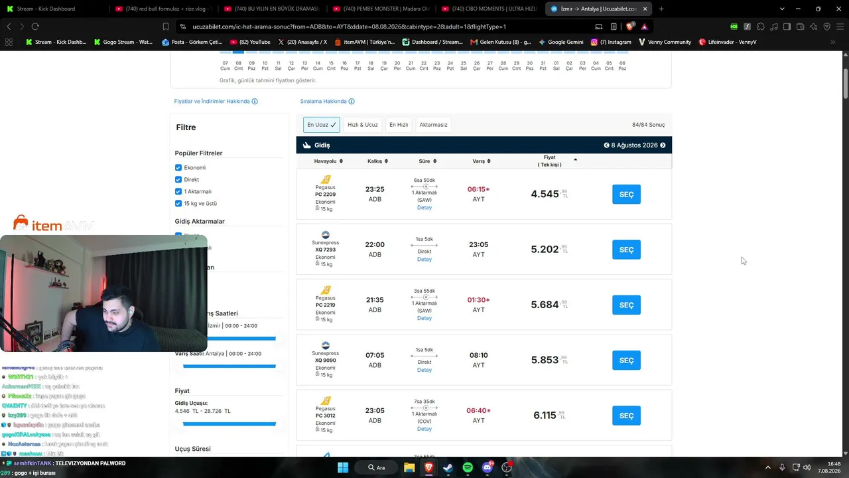Click the Brave browser taskbar icon
The width and height of the screenshot is (849, 478).
point(429,467)
